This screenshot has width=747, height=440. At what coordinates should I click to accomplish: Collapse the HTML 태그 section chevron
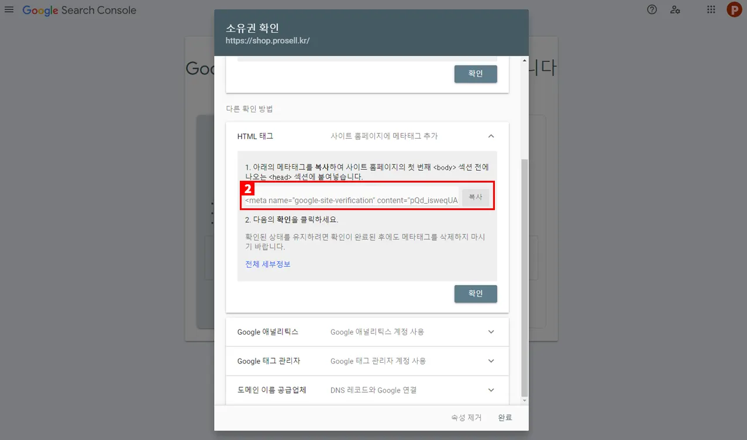[491, 136]
